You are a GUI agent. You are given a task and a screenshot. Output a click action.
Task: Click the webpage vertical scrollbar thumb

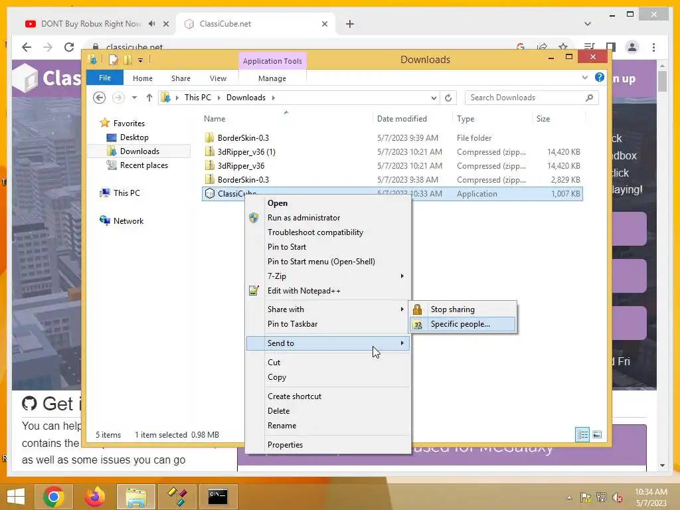pos(662,81)
